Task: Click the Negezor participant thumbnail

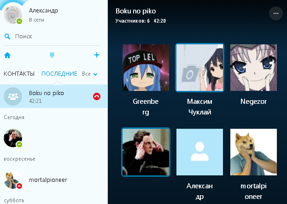Action: pos(253,67)
